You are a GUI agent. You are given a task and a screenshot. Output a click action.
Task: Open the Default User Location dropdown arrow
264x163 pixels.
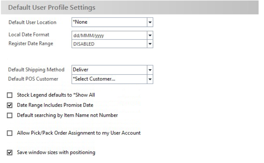click(150, 22)
